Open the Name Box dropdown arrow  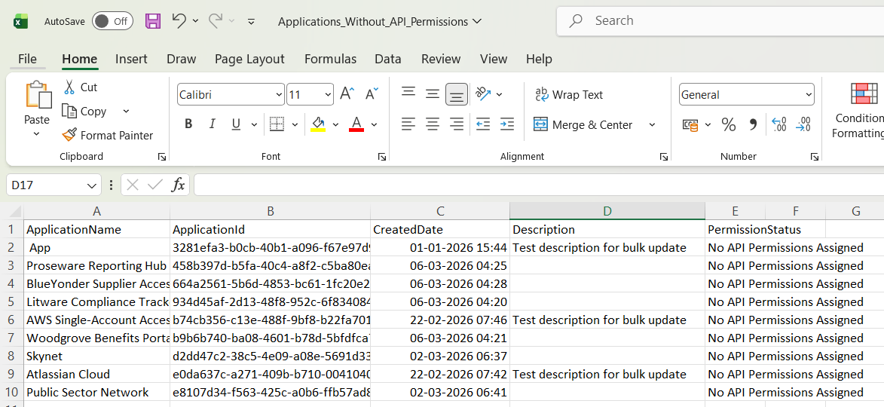click(92, 185)
